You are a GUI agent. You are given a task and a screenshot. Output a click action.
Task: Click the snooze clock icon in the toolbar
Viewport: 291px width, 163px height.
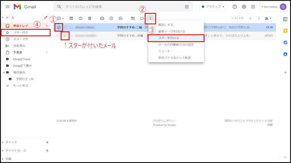point(111,18)
